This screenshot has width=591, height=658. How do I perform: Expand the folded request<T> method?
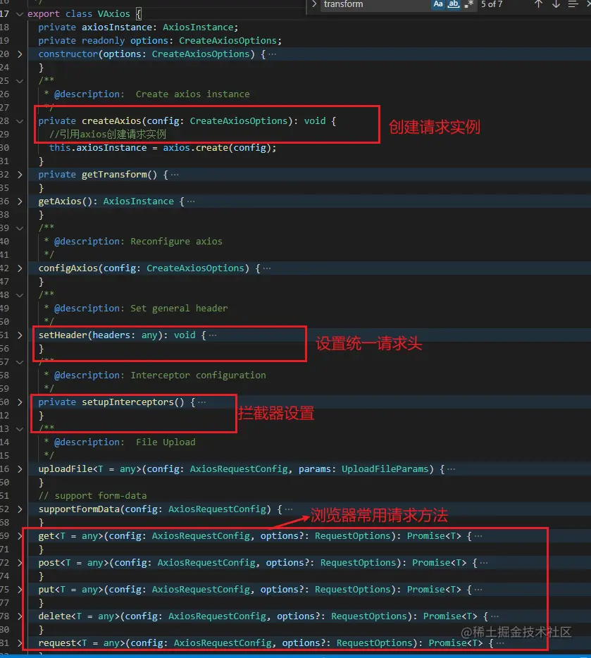[19, 643]
